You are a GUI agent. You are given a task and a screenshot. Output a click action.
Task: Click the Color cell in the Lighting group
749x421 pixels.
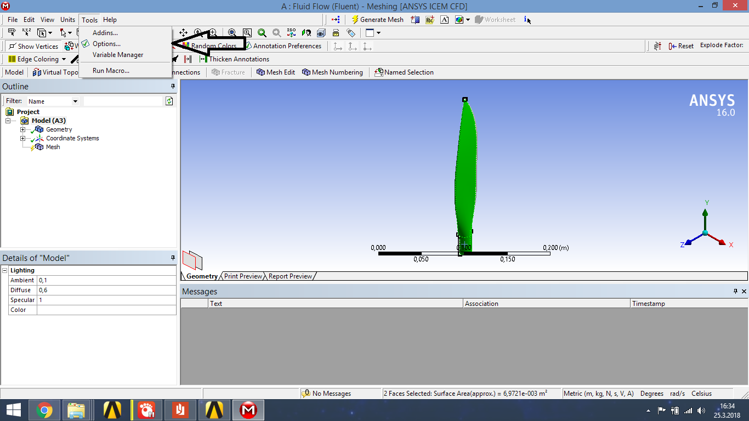pyautogui.click(x=106, y=310)
